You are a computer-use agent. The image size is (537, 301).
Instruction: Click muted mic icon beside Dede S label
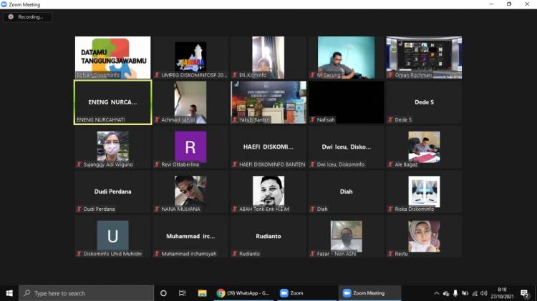coord(390,119)
